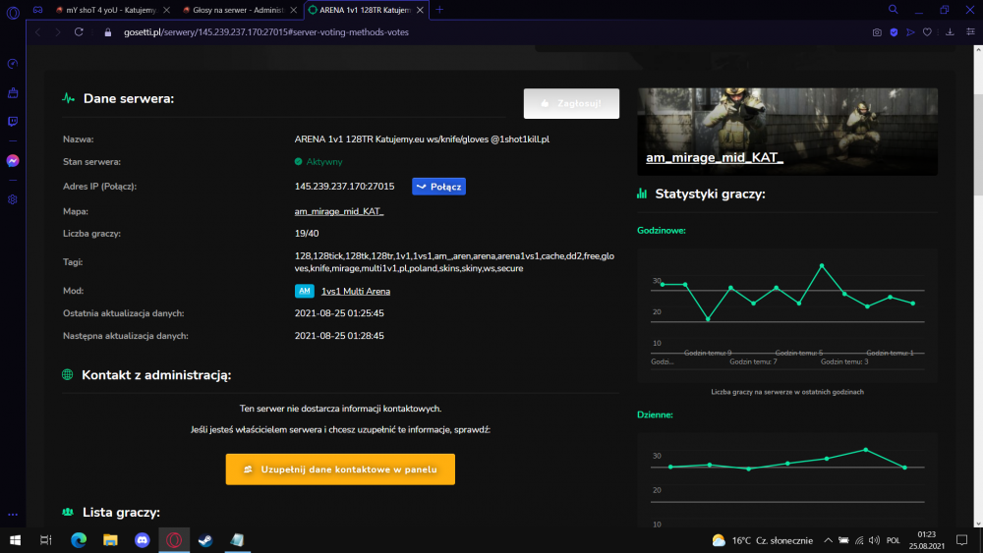Open the downloads icon
Viewport: 983px width, 553px height.
(950, 32)
